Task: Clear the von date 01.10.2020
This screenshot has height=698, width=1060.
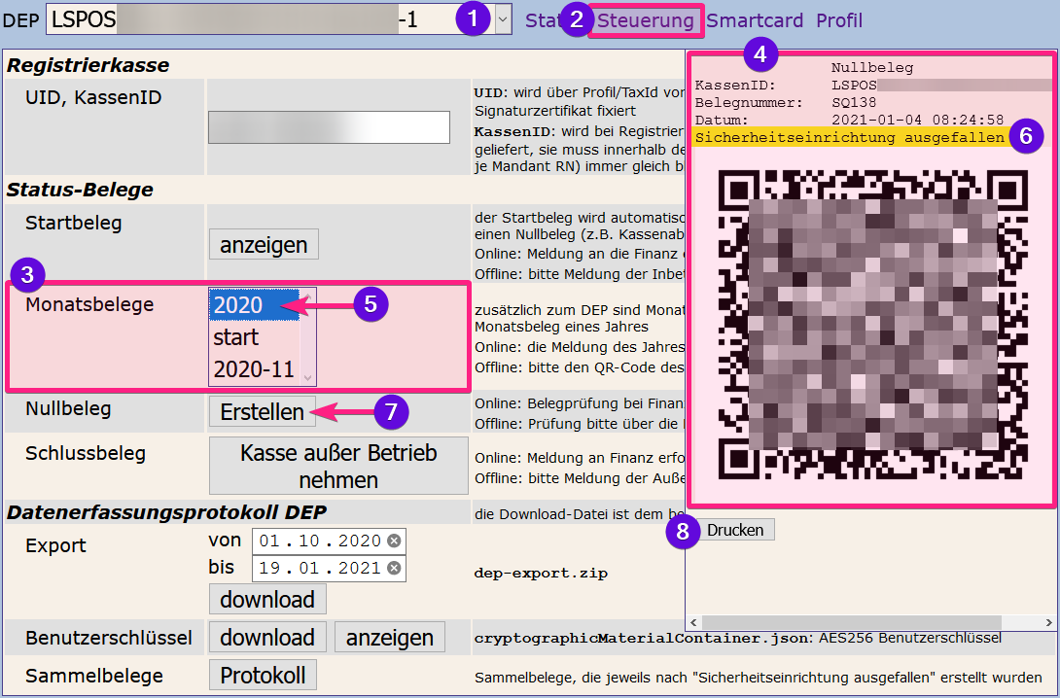Action: tap(394, 541)
